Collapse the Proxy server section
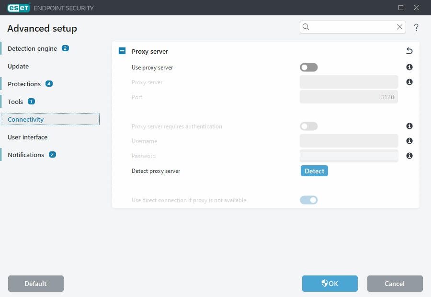The image size is (431, 297). [x=122, y=51]
